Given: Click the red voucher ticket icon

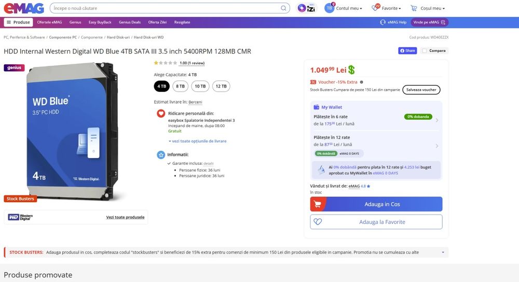Looking at the screenshot, I should [313, 82].
